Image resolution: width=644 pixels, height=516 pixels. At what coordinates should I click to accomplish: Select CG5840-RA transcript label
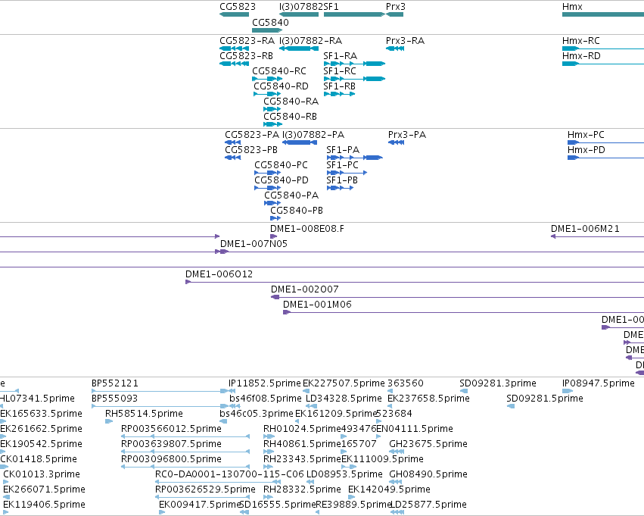[x=291, y=101]
